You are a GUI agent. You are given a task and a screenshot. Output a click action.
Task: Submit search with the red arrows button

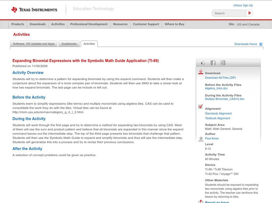[249, 13]
